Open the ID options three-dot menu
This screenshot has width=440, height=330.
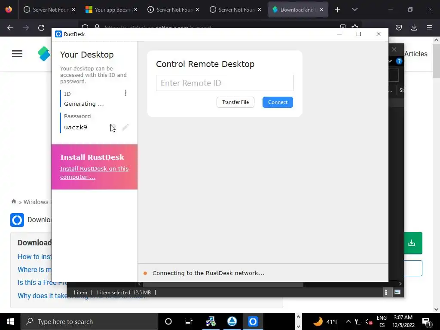coord(125,93)
